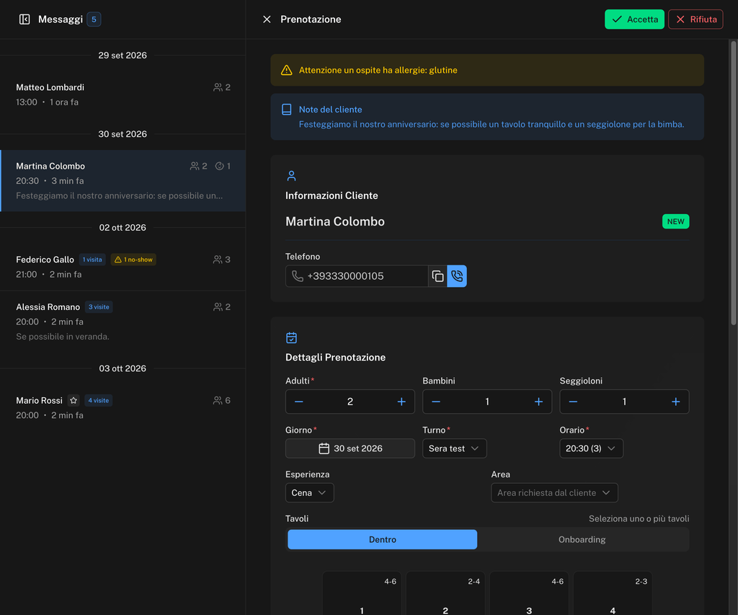Click the person icon above Informazioni Cliente
Screen dimensions: 738x615
coord(291,176)
